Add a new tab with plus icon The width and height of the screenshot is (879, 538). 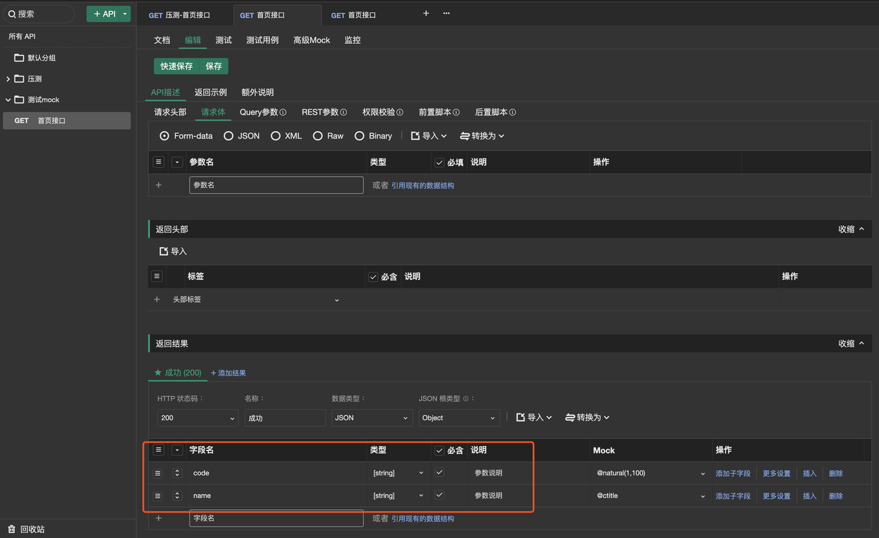click(426, 14)
